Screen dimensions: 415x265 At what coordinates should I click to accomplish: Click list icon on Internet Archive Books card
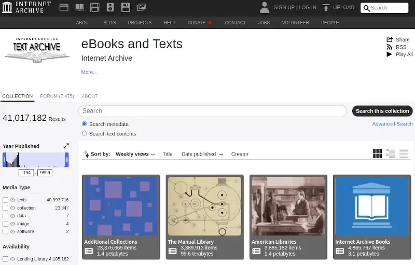[340, 251]
